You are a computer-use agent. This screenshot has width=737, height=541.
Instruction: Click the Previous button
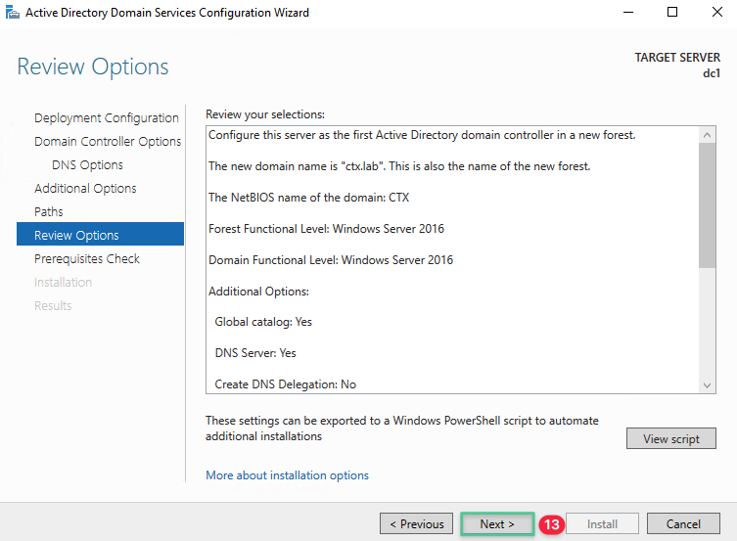[x=416, y=523]
